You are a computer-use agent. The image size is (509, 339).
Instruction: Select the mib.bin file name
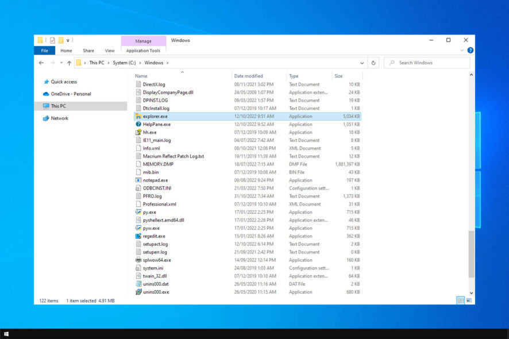[x=151, y=172]
